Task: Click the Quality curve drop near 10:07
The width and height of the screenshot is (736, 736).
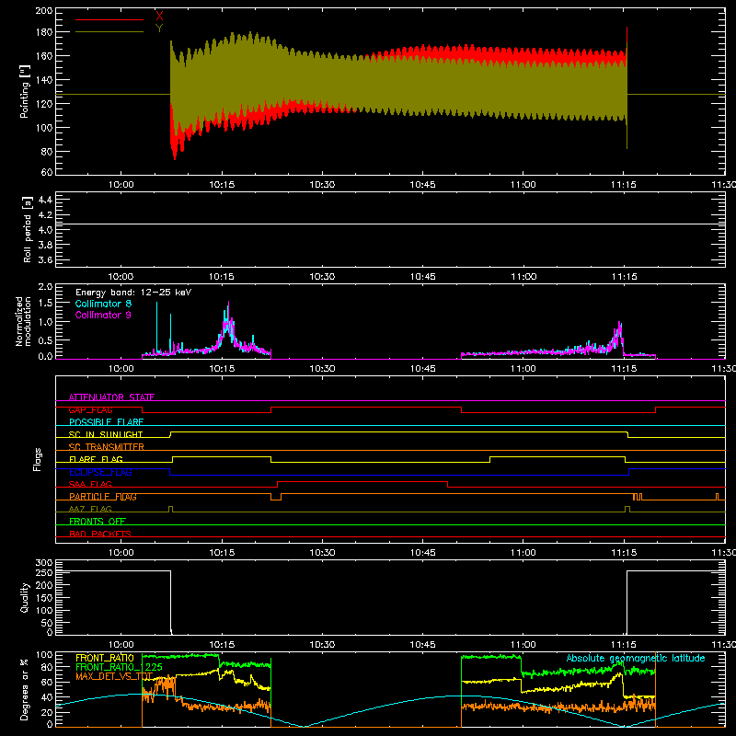Action: click(171, 603)
